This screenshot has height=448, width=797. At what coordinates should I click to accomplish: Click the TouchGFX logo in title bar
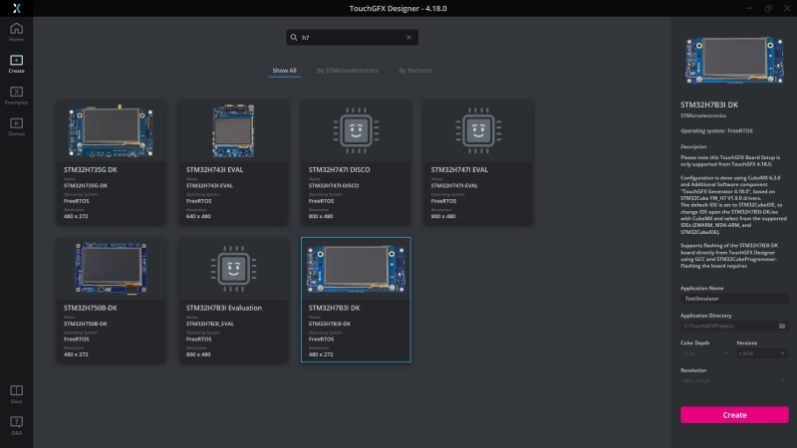coord(16,7)
